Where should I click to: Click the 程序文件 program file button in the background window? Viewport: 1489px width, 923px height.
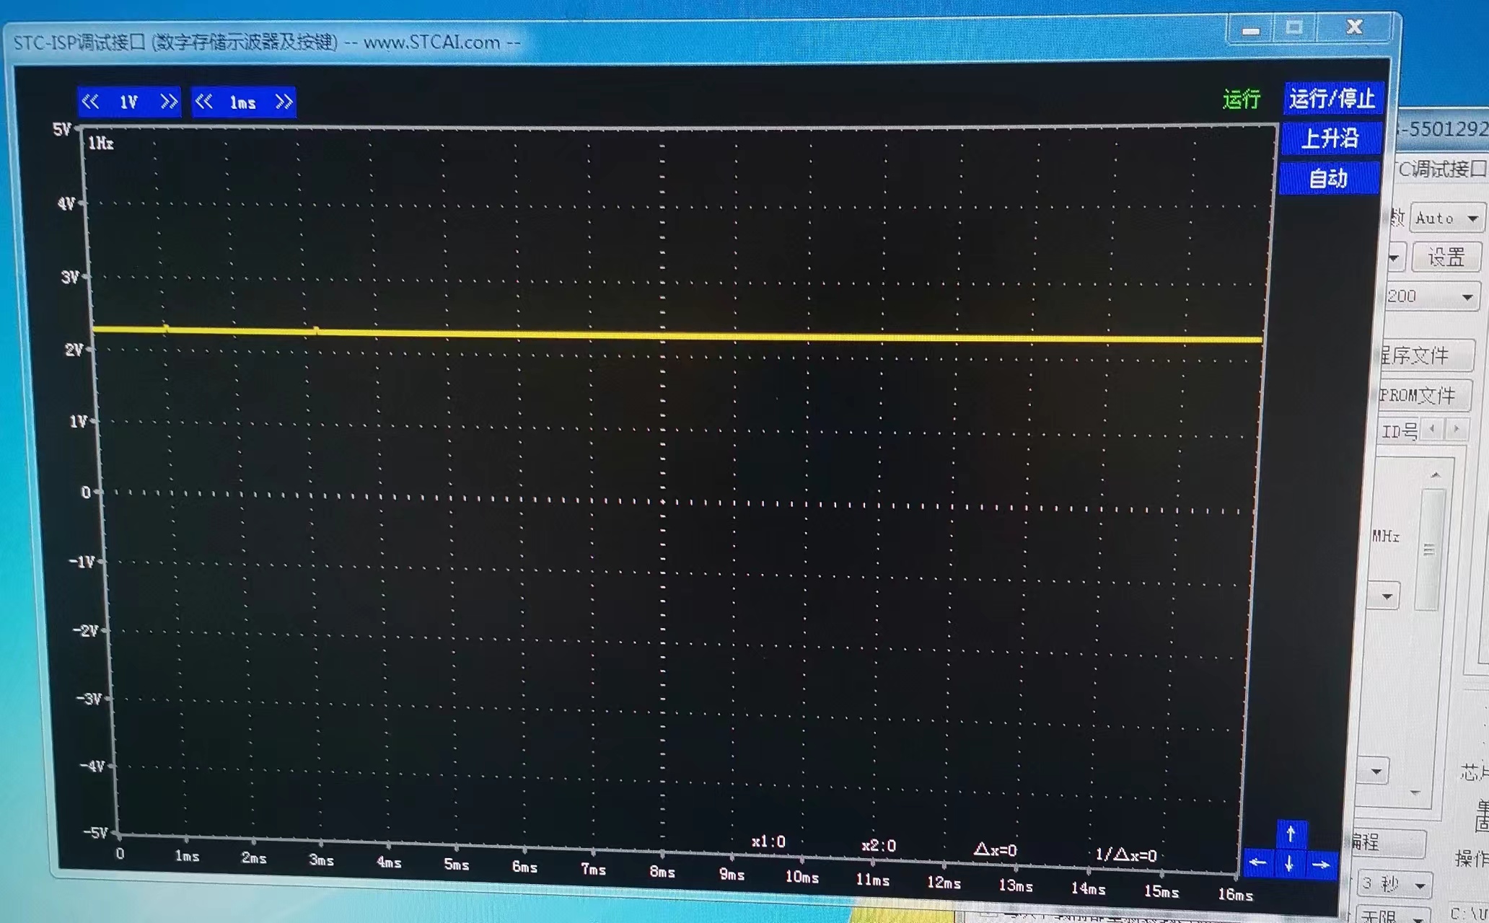[1426, 355]
